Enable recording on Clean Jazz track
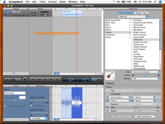Screen dimensions: 165x124 pos(14,15)
